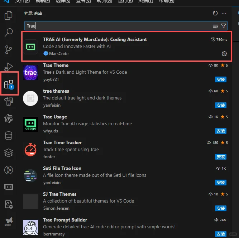Open Source Control view

(9, 50)
